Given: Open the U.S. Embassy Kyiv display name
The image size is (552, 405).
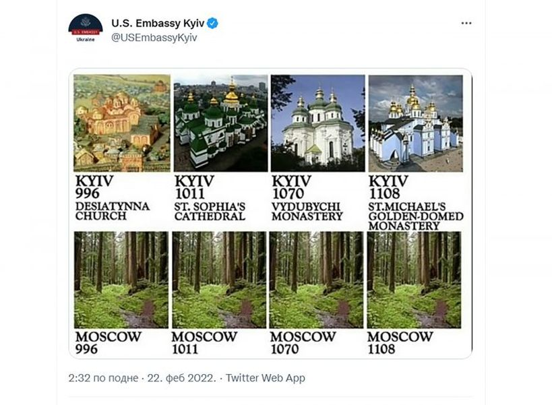Looking at the screenshot, I should coord(158,23).
